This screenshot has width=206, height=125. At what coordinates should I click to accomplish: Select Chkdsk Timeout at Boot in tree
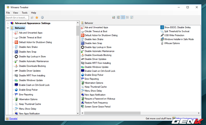(x=30, y=37)
